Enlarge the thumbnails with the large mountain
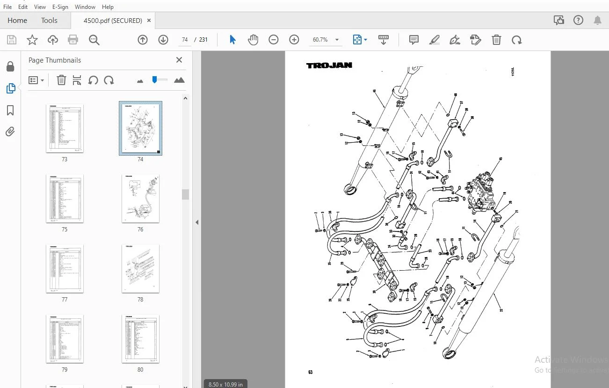The image size is (609, 388). point(179,80)
